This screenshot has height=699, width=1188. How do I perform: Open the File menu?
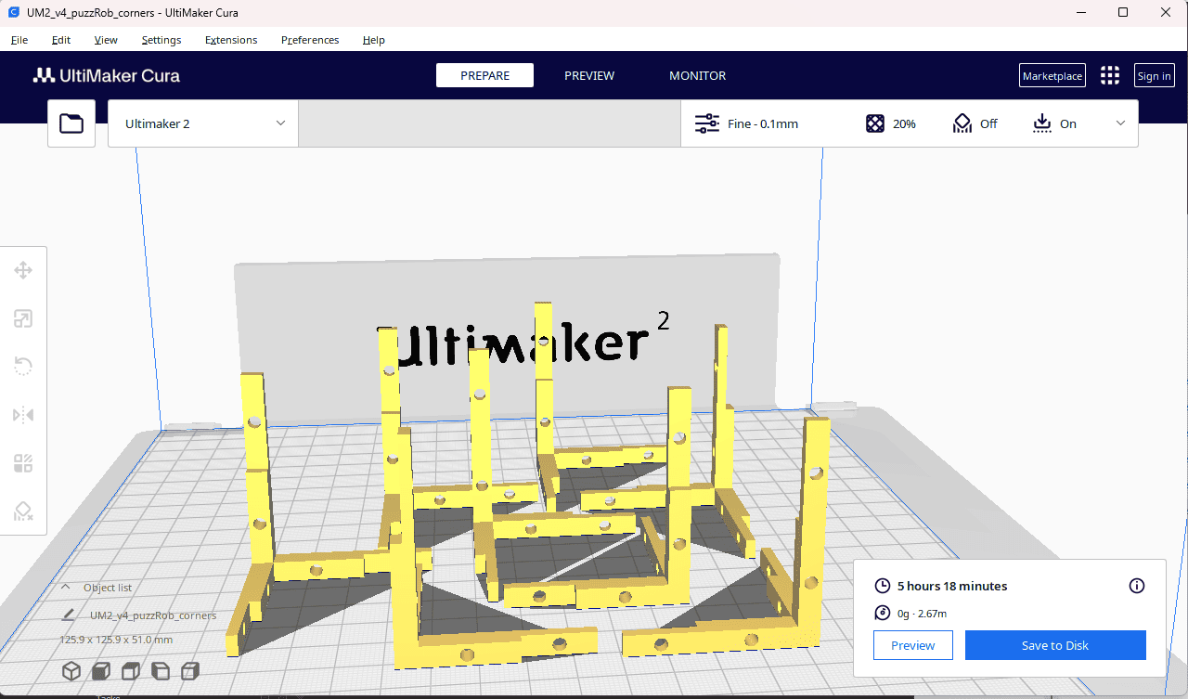19,40
